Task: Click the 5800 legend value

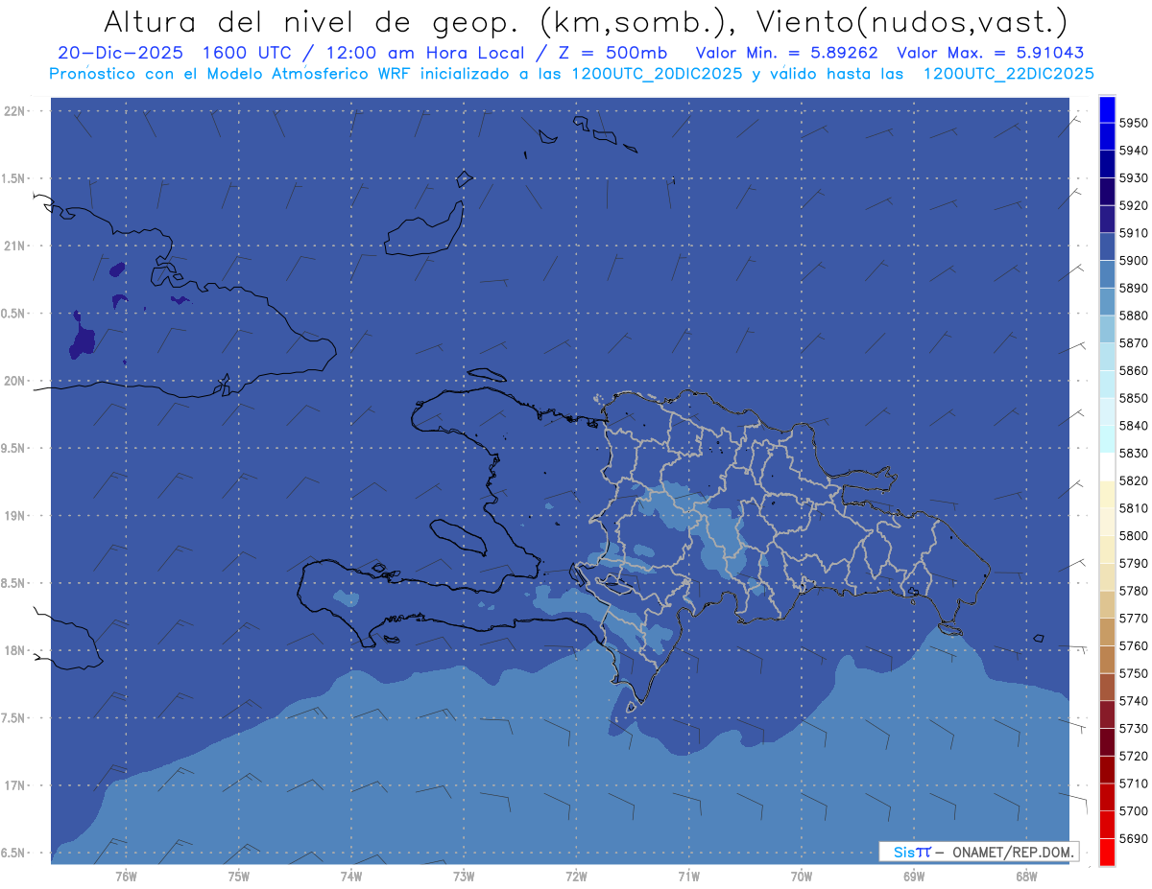Action: click(x=1134, y=536)
